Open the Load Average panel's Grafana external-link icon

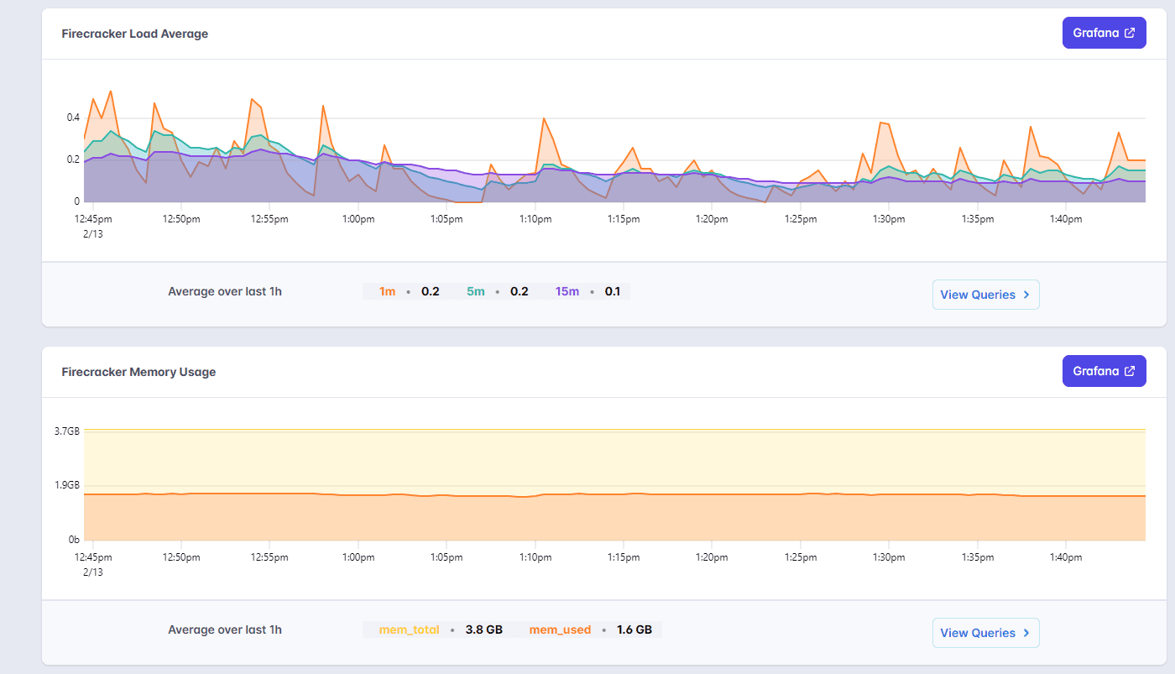pyautogui.click(x=1130, y=33)
